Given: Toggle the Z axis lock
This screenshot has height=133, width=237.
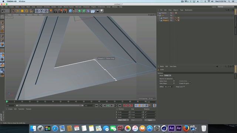Looking at the screenshot, I should pyautogui.click(x=46, y=11).
